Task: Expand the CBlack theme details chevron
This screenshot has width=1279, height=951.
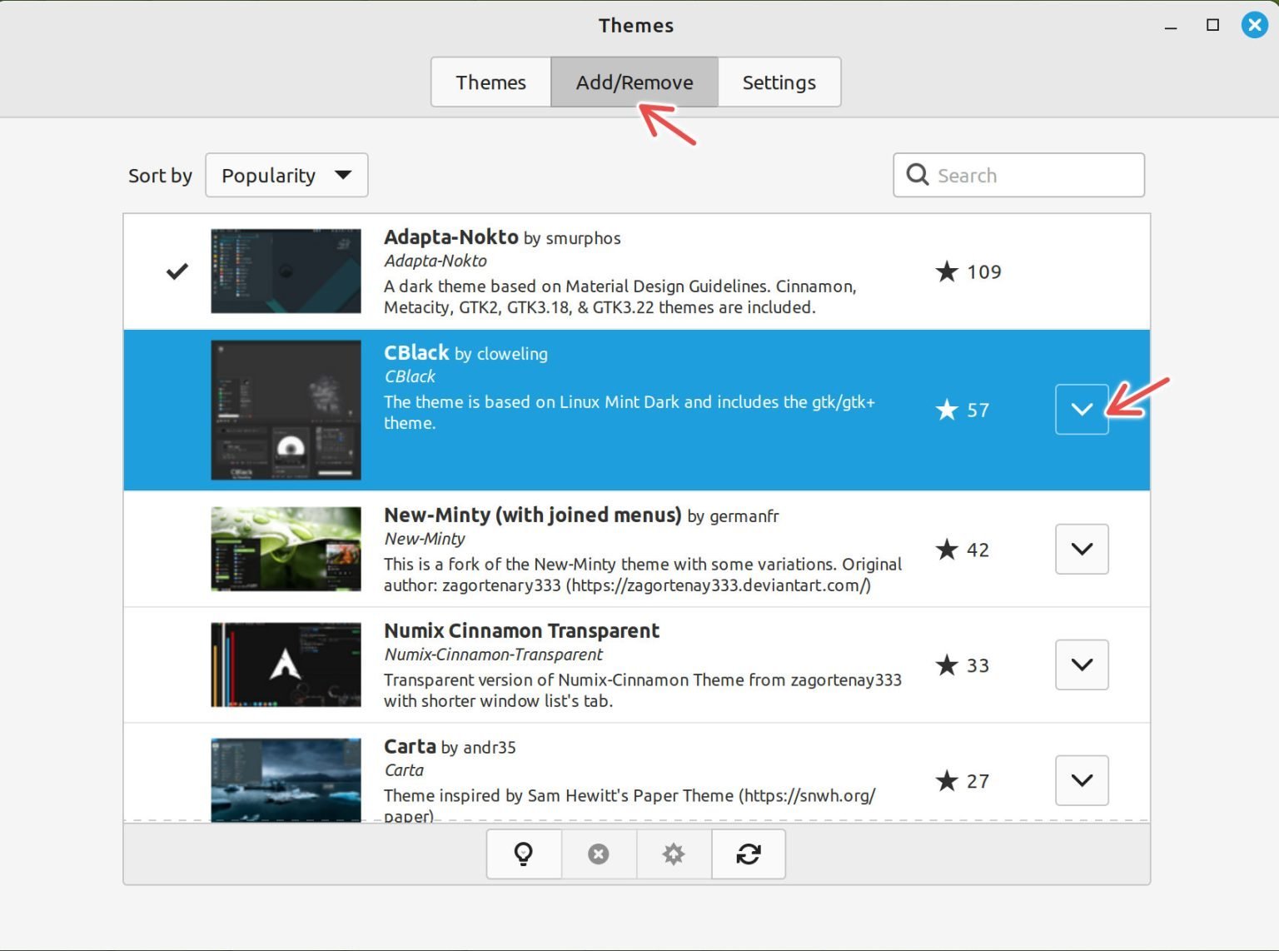Action: coord(1082,409)
